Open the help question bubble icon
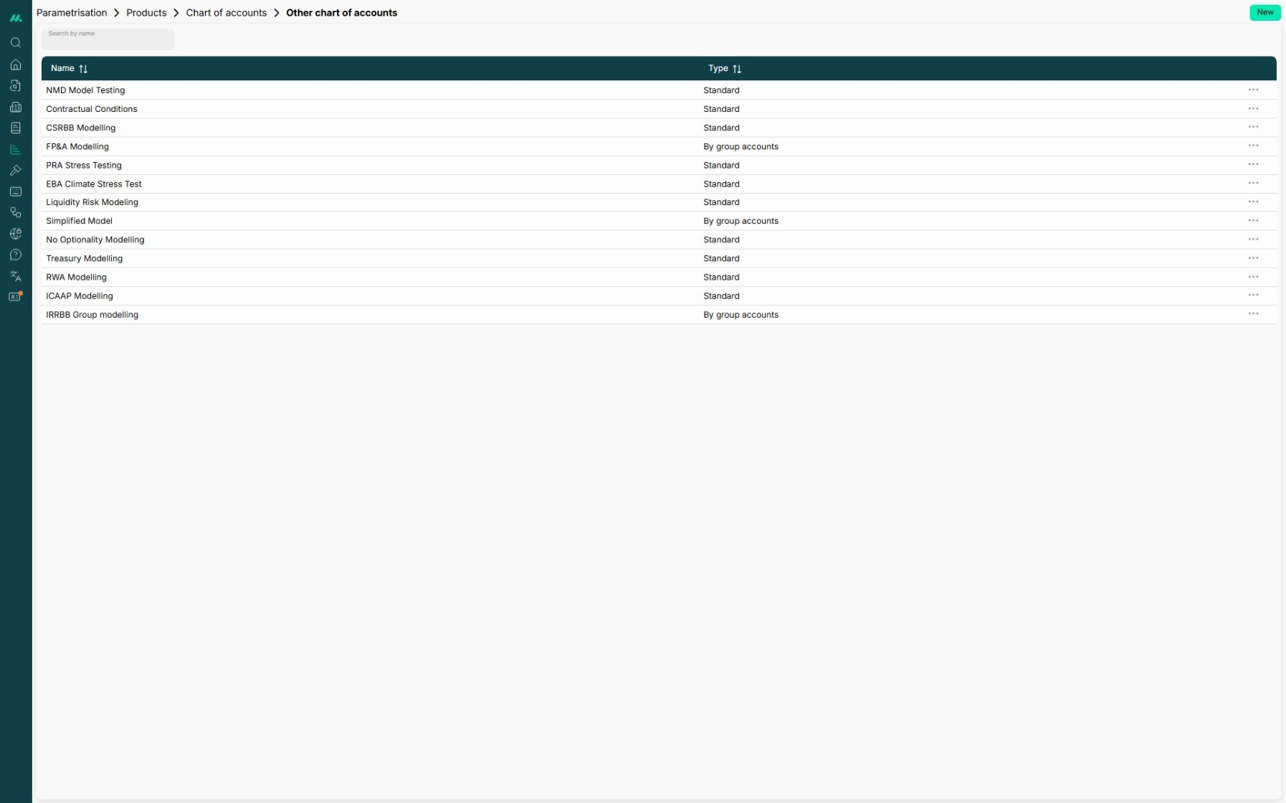 [16, 255]
